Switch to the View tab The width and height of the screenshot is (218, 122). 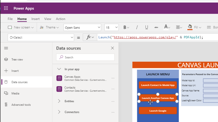point(48,19)
